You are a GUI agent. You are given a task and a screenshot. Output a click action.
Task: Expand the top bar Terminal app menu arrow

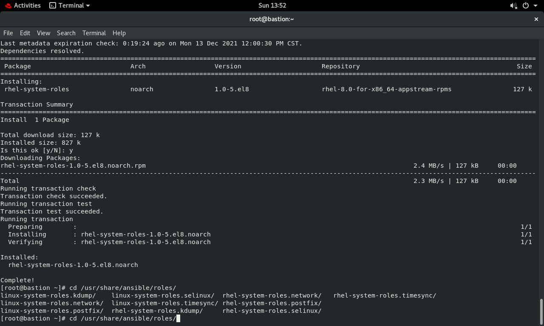pyautogui.click(x=88, y=6)
